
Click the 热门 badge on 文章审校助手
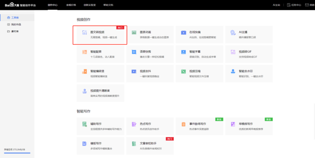(170, 139)
